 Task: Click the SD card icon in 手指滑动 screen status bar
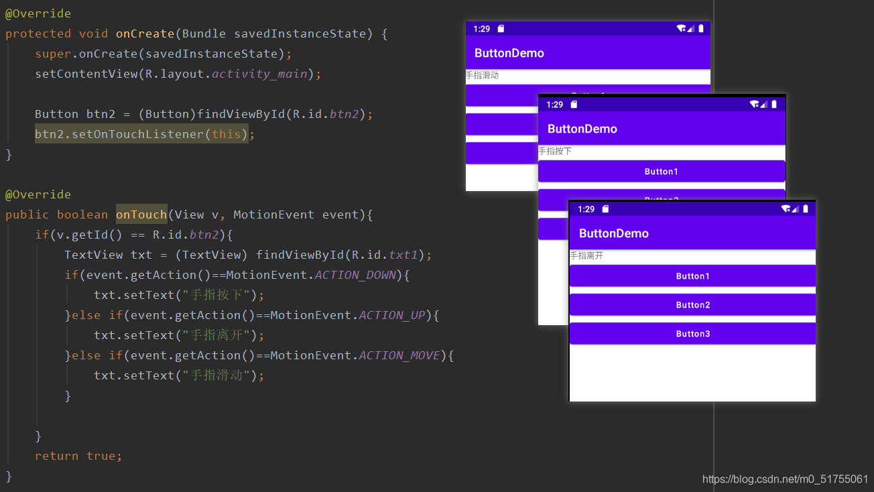[501, 29]
